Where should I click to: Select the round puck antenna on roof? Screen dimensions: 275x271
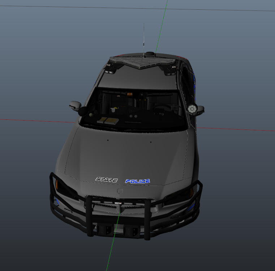click(149, 54)
